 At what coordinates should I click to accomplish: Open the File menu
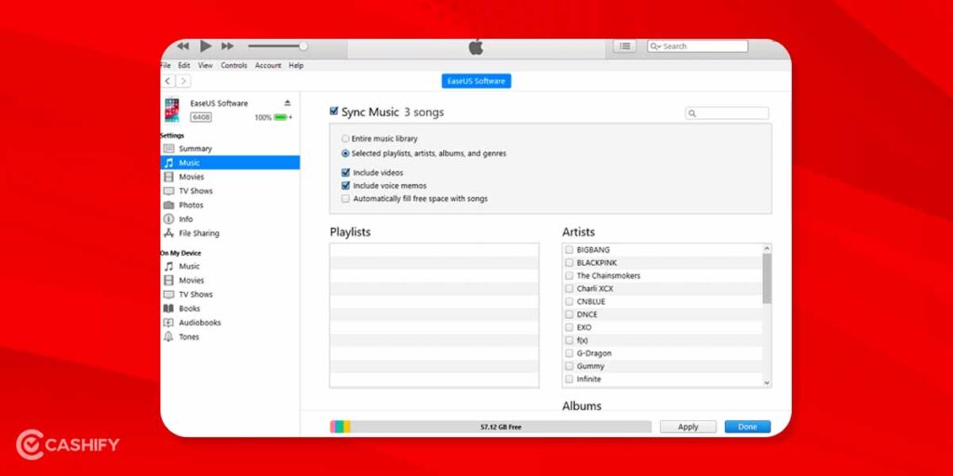166,66
